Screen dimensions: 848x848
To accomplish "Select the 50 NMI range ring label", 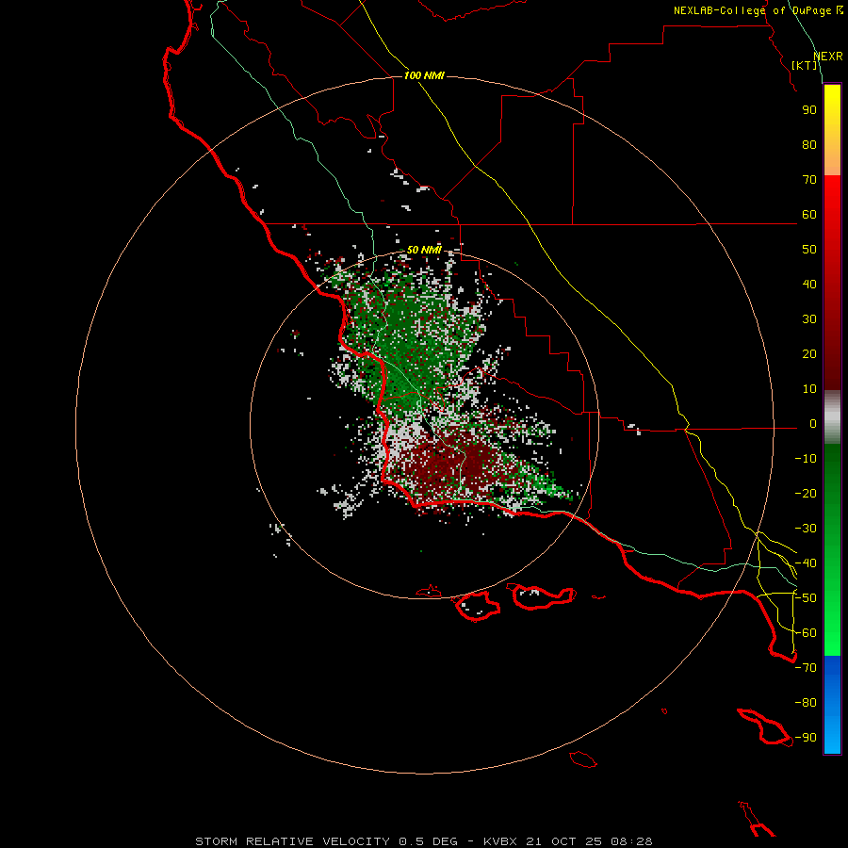I will pos(424,250).
